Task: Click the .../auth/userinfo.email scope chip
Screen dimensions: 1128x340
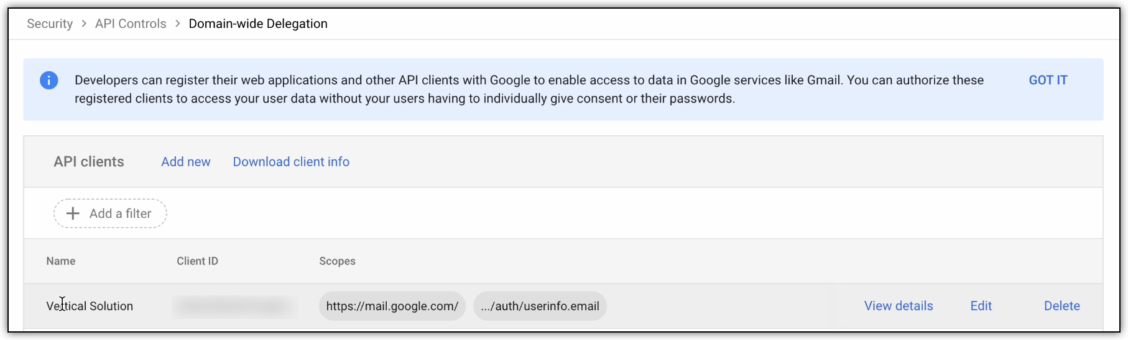Action: [x=540, y=306]
